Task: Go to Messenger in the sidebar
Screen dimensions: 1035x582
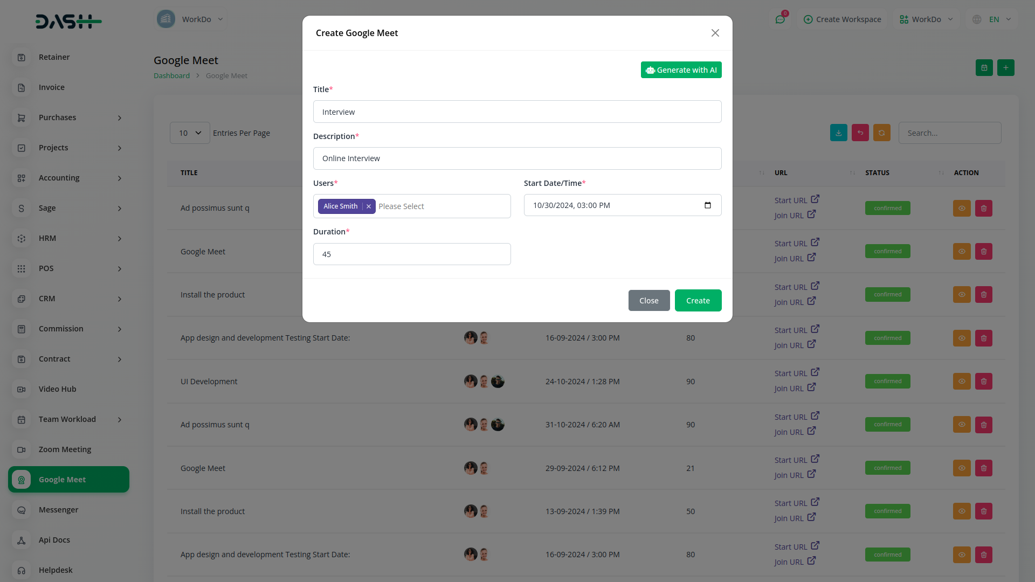Action: coord(58,510)
